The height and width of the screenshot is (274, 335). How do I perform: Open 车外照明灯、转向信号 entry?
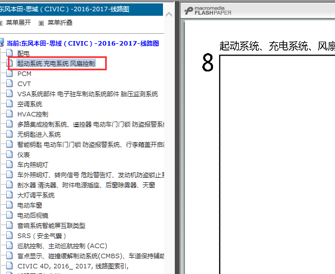[90, 175]
